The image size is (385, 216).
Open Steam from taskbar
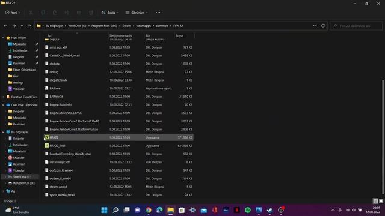[269, 210]
